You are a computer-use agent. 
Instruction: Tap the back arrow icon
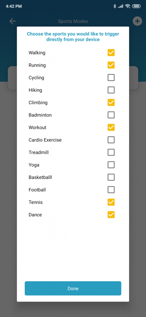click(13, 21)
